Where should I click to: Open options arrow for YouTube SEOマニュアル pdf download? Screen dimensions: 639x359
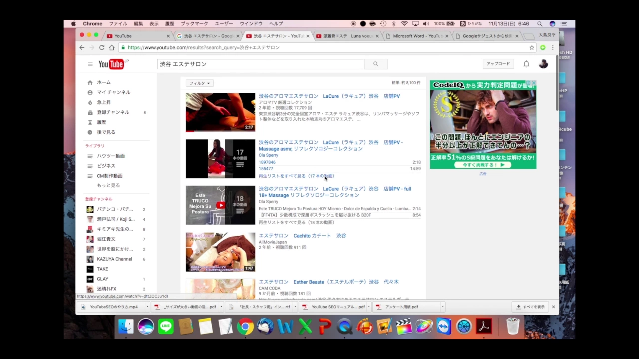click(x=369, y=307)
